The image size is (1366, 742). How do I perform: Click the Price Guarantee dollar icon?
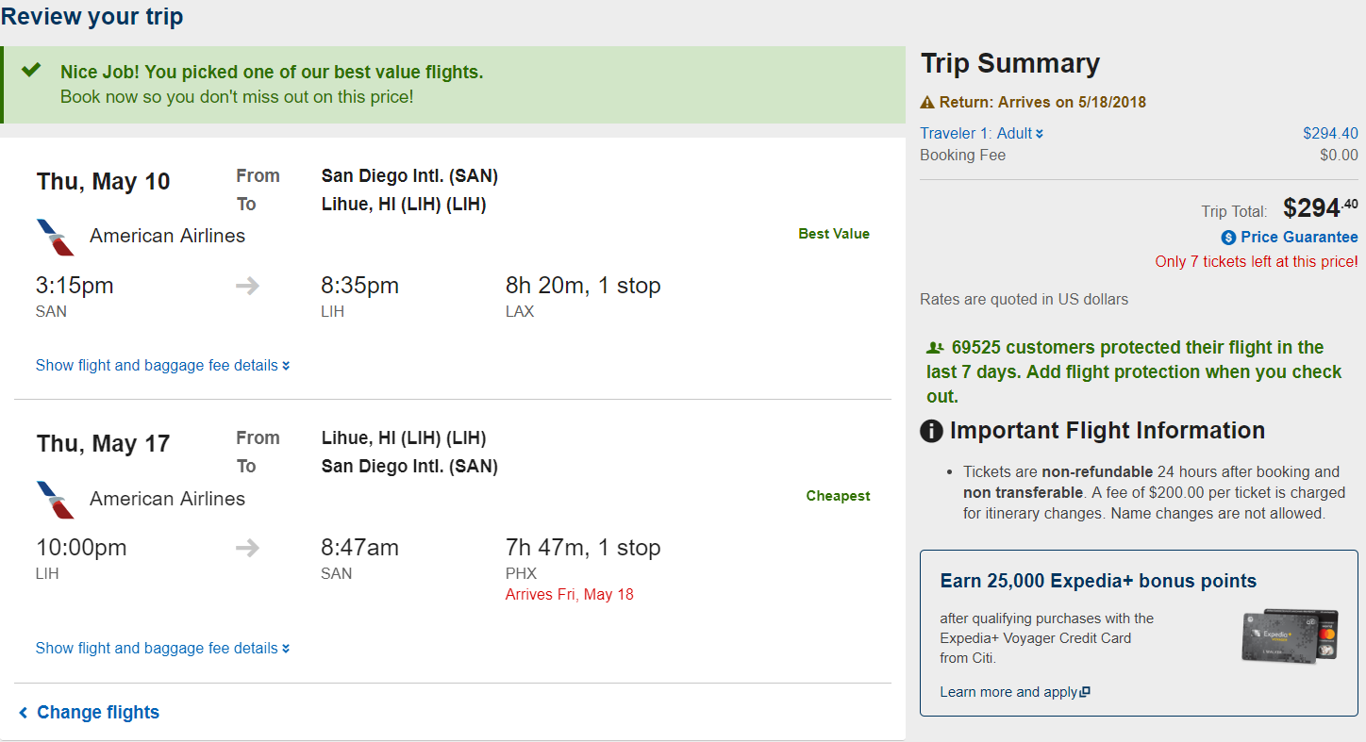click(x=1228, y=238)
